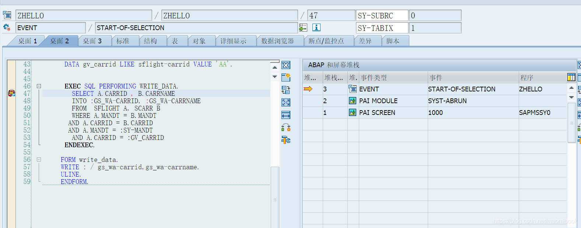This screenshot has height=228, width=581.
Task: Click the PAI SCREEN icon in row 1
Action: click(x=353, y=112)
